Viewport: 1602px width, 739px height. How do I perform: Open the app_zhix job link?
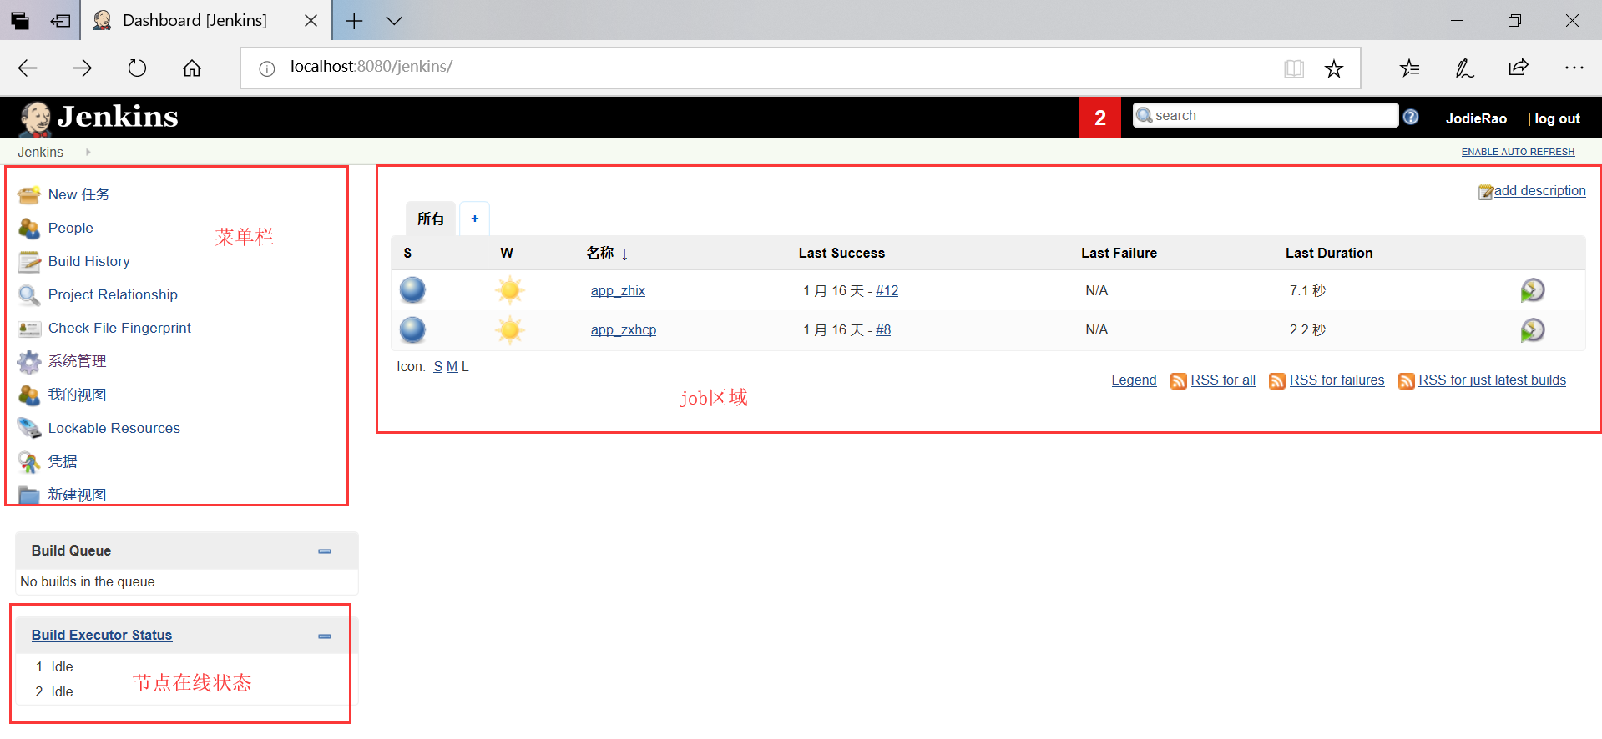click(618, 290)
